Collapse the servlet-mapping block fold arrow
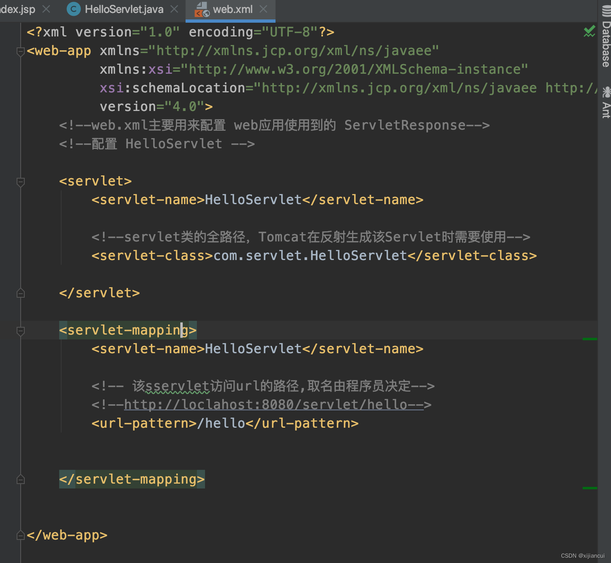This screenshot has height=563, width=611. point(20,331)
